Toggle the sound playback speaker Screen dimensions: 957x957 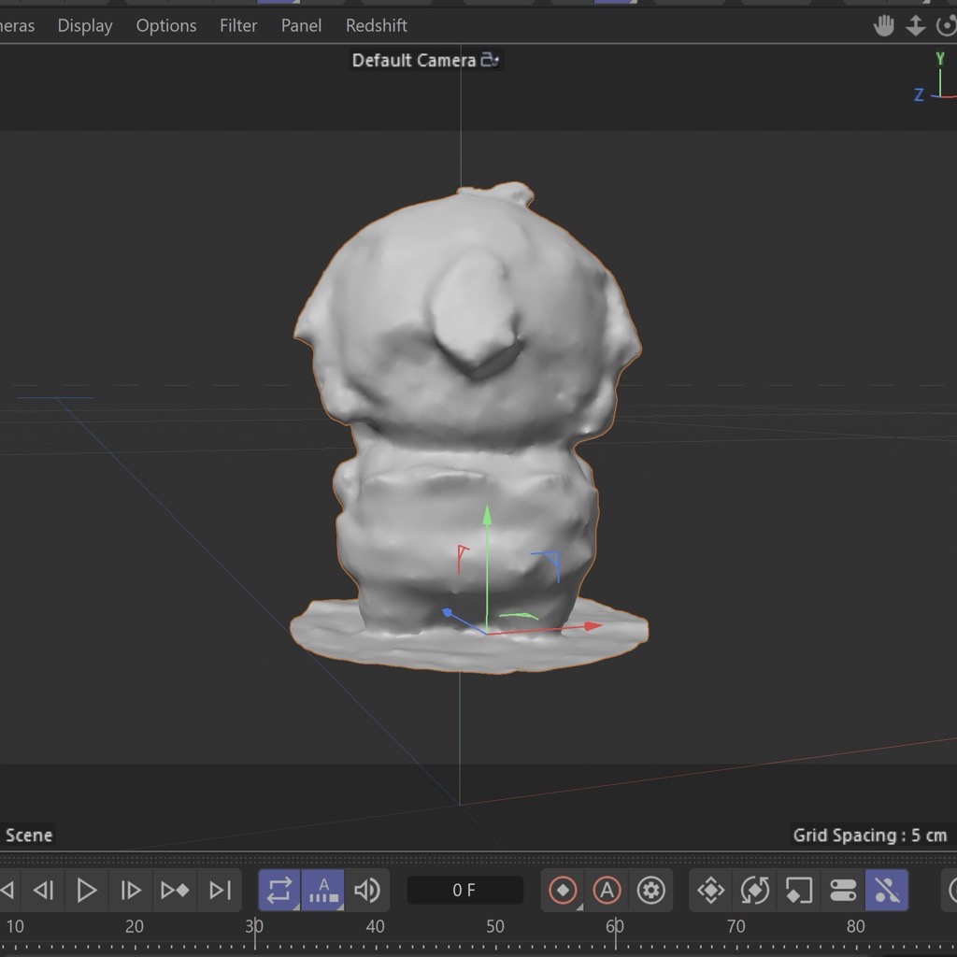(x=367, y=891)
